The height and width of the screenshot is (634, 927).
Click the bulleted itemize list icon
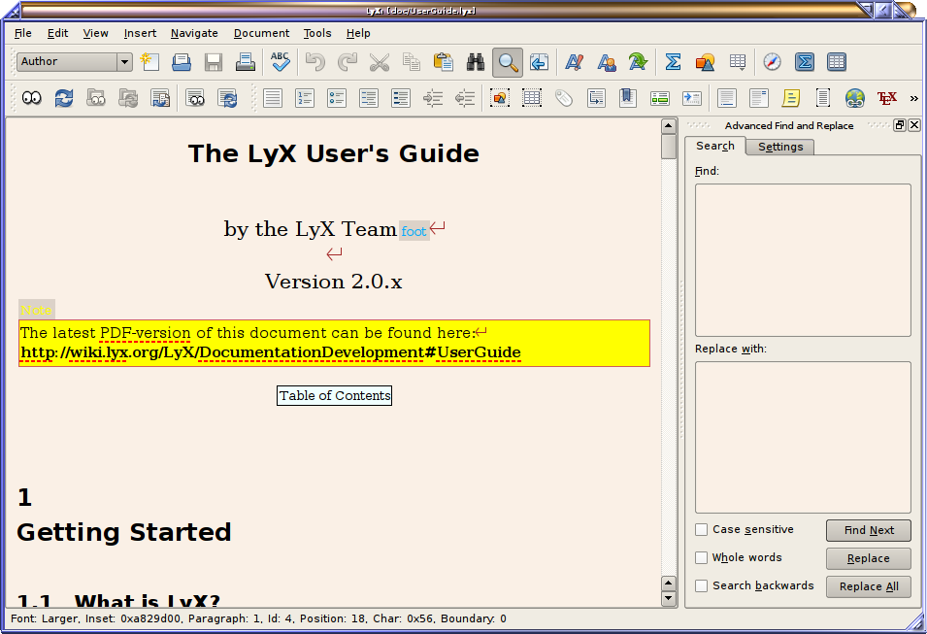pos(337,98)
